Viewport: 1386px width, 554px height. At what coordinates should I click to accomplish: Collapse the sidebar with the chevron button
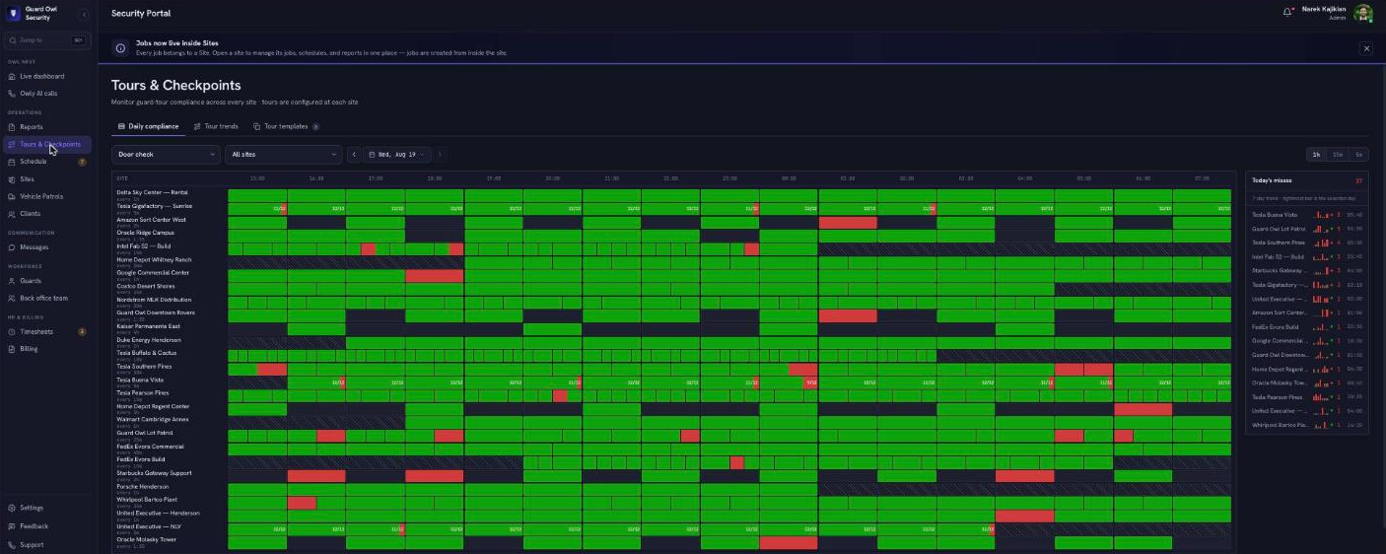coord(84,14)
